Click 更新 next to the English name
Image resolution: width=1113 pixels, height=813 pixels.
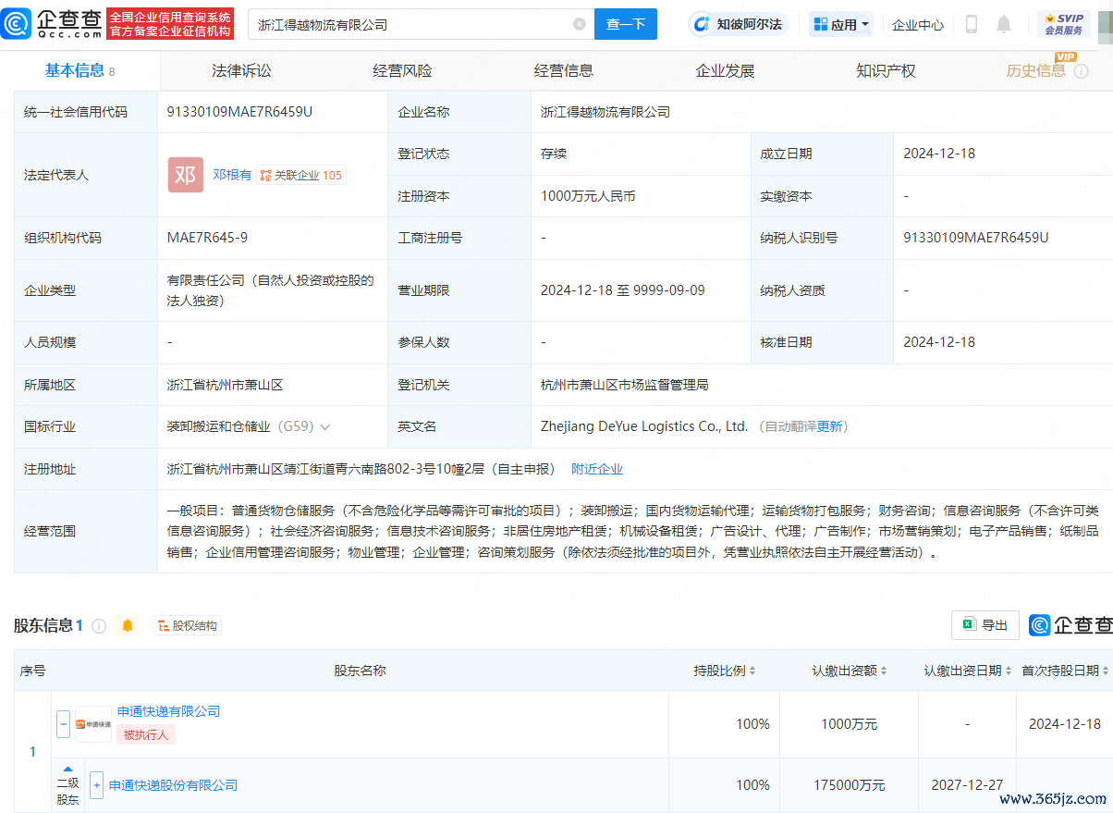tap(830, 426)
